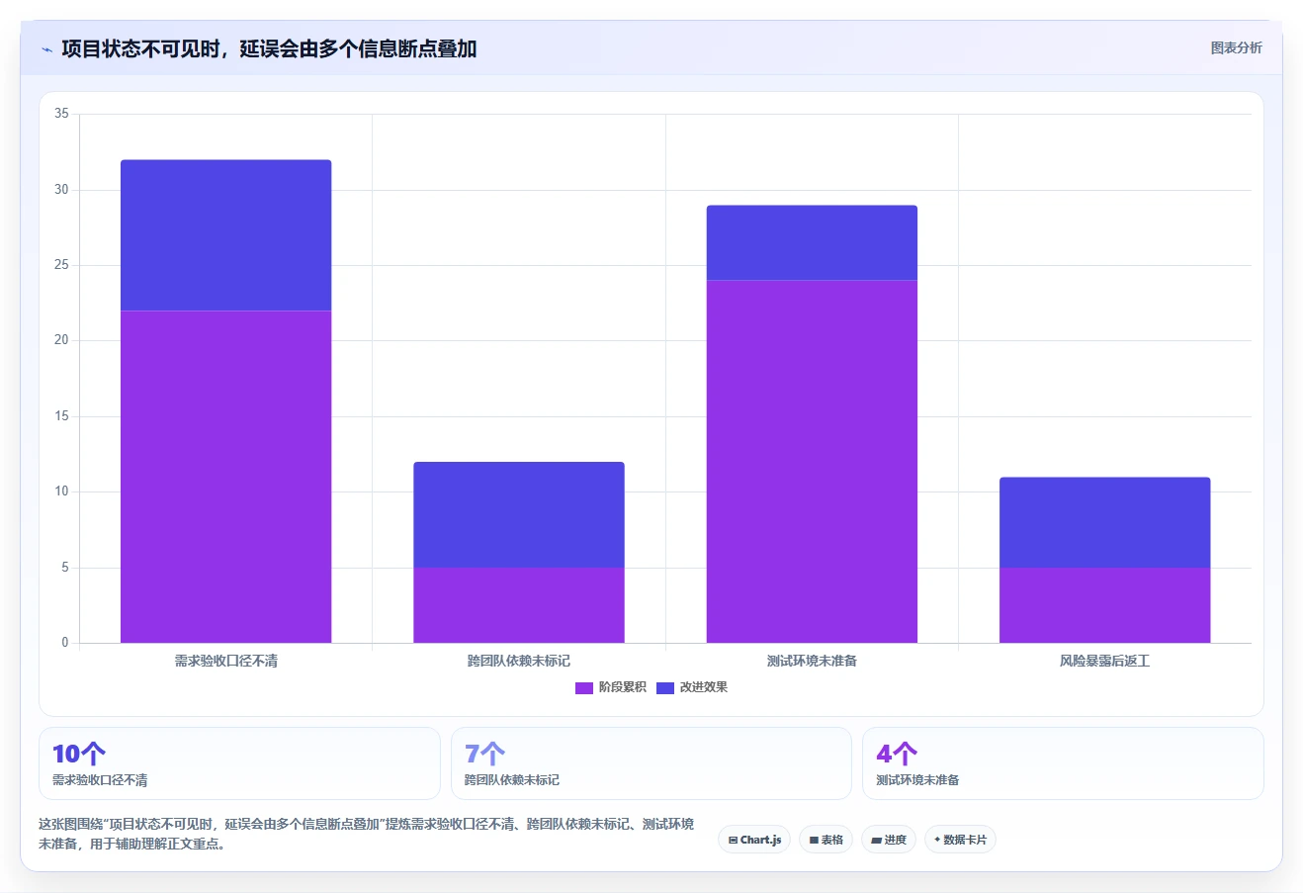Image resolution: width=1303 pixels, height=893 pixels.
Task: Select the Chart.js tag chip
Action: (754, 840)
